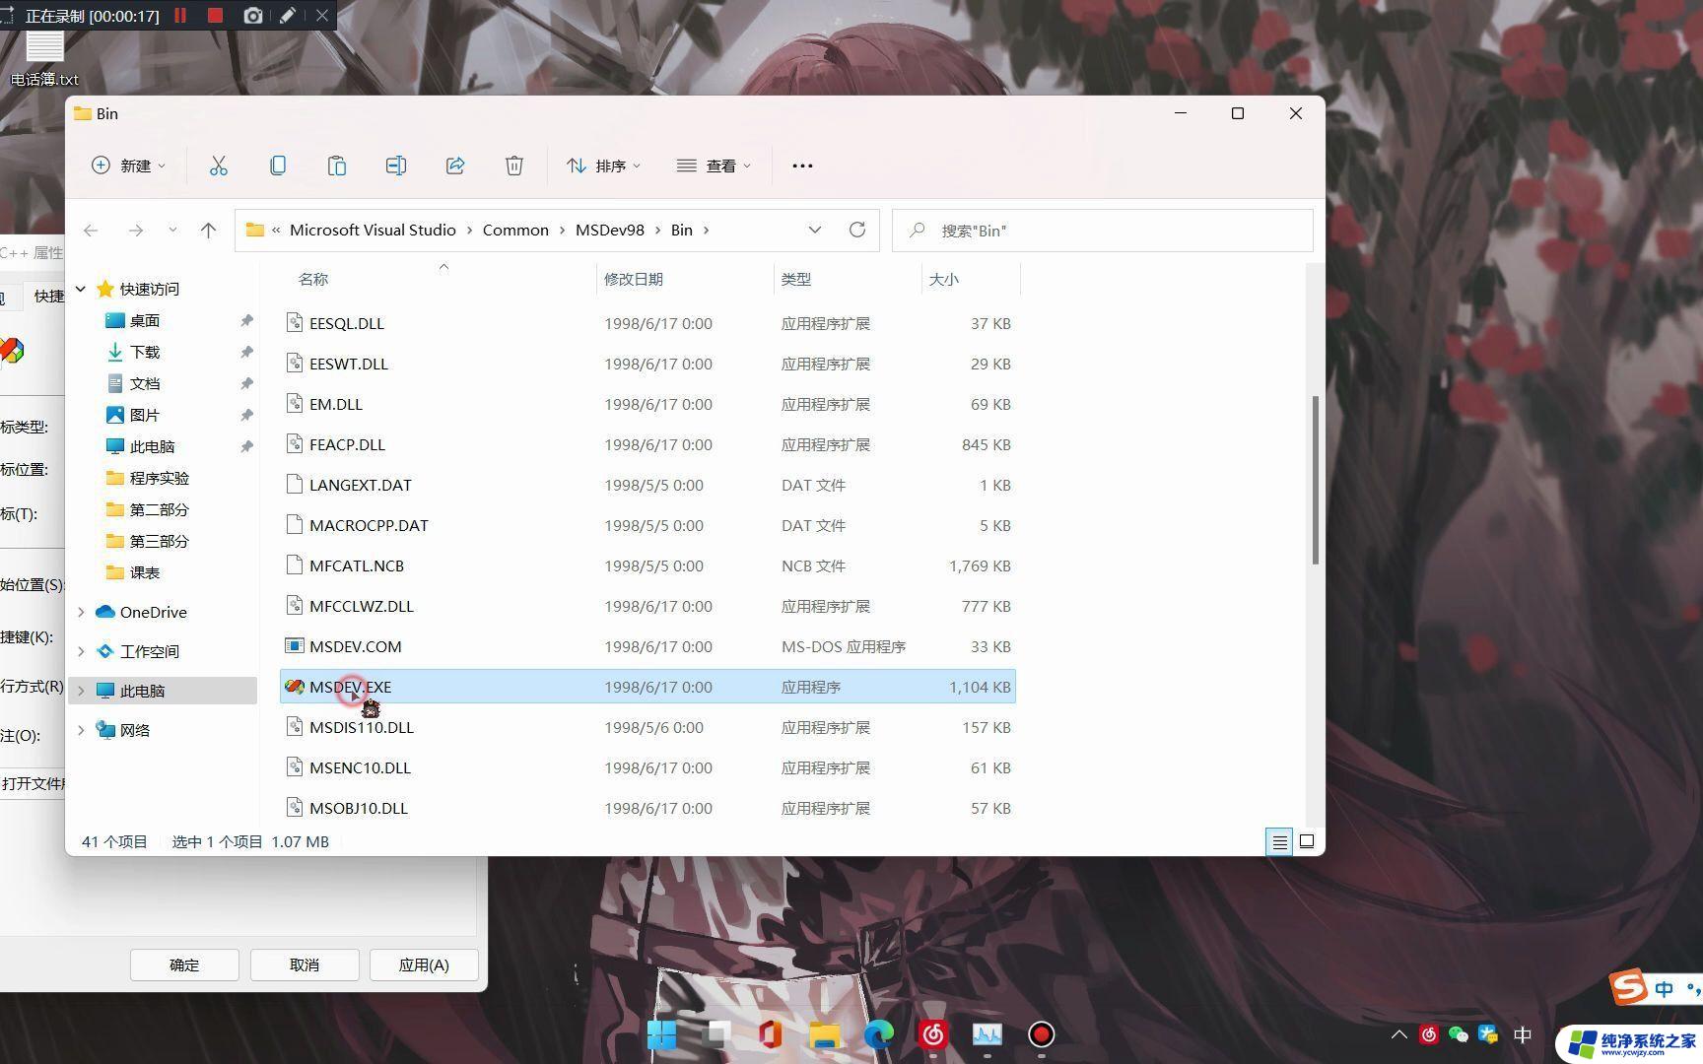Switch to large thumbnails view icon
The width and height of the screenshot is (1703, 1064).
point(1307,841)
